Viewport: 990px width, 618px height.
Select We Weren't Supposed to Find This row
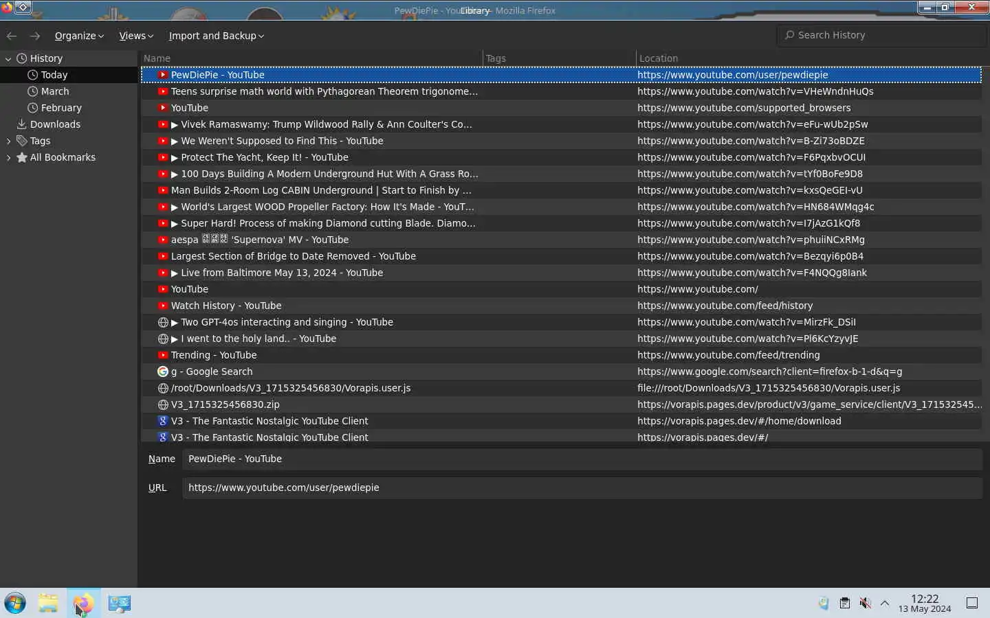[x=562, y=141]
